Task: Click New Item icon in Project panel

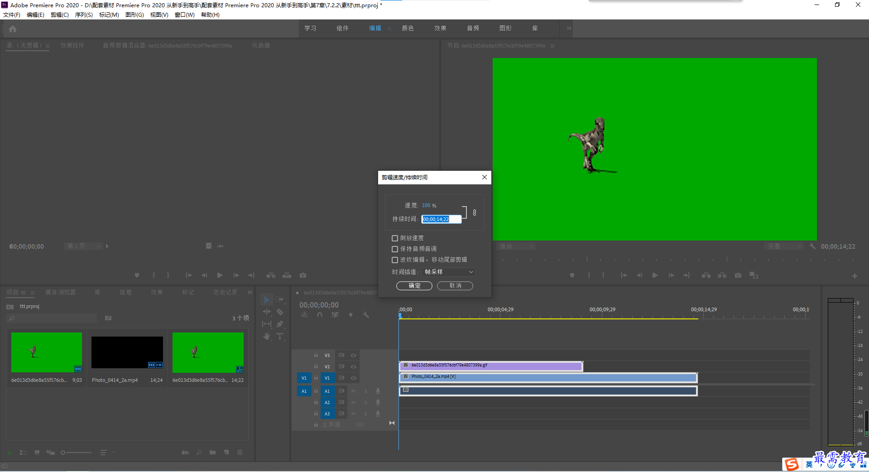Action: point(226,452)
